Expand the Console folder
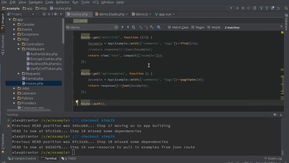Image resolution: width=289 pixels, height=163 pixels. click(14, 24)
